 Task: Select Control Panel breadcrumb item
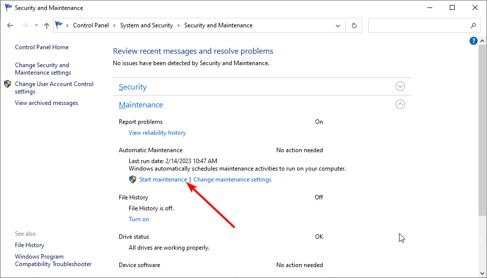(x=90, y=25)
